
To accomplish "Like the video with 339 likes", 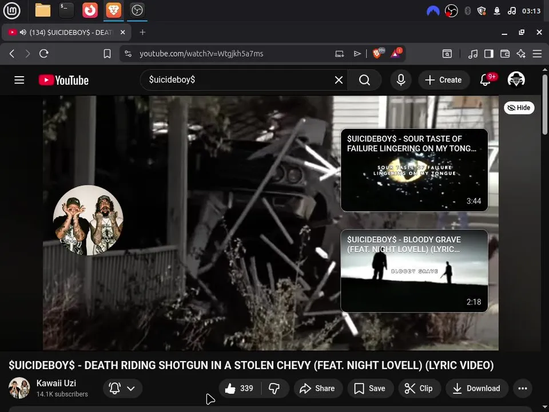I will [240, 388].
